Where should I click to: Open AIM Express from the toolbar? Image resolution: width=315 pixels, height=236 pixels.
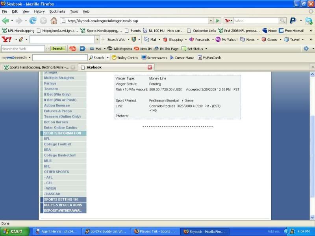(120, 49)
